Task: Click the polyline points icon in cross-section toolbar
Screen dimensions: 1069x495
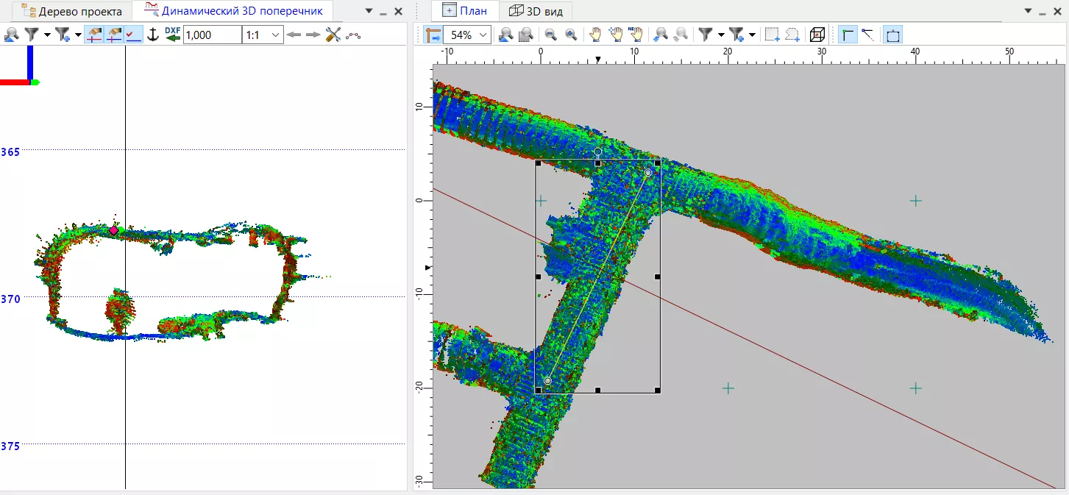Action: [x=354, y=35]
